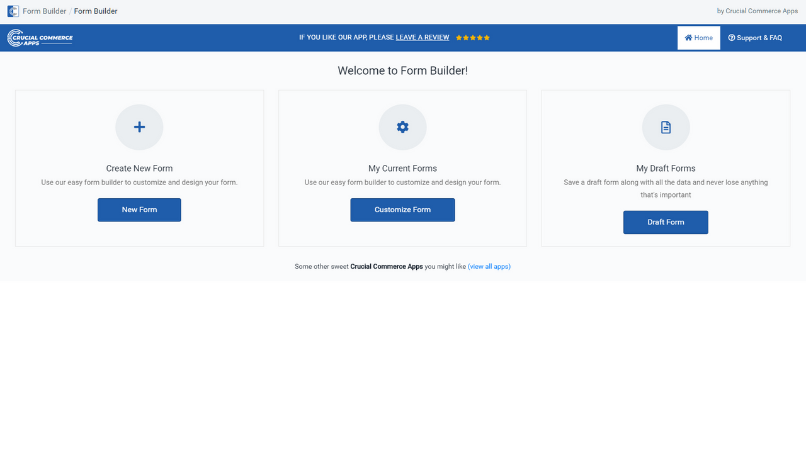Viewport: 806px width, 453px height.
Task: Click the house icon next to Home
Action: tap(688, 37)
